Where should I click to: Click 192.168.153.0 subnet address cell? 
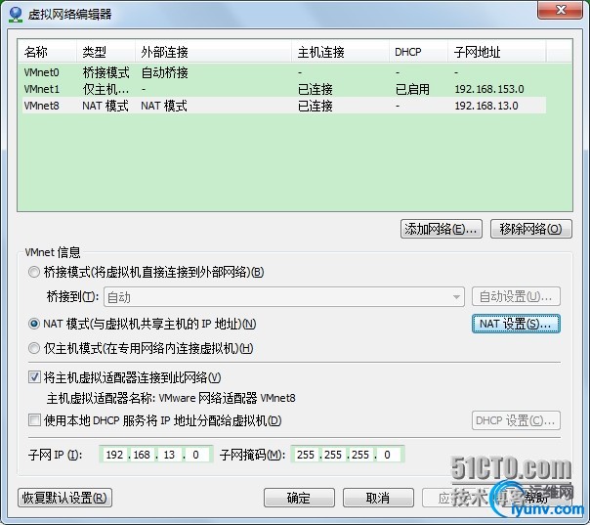(x=489, y=89)
